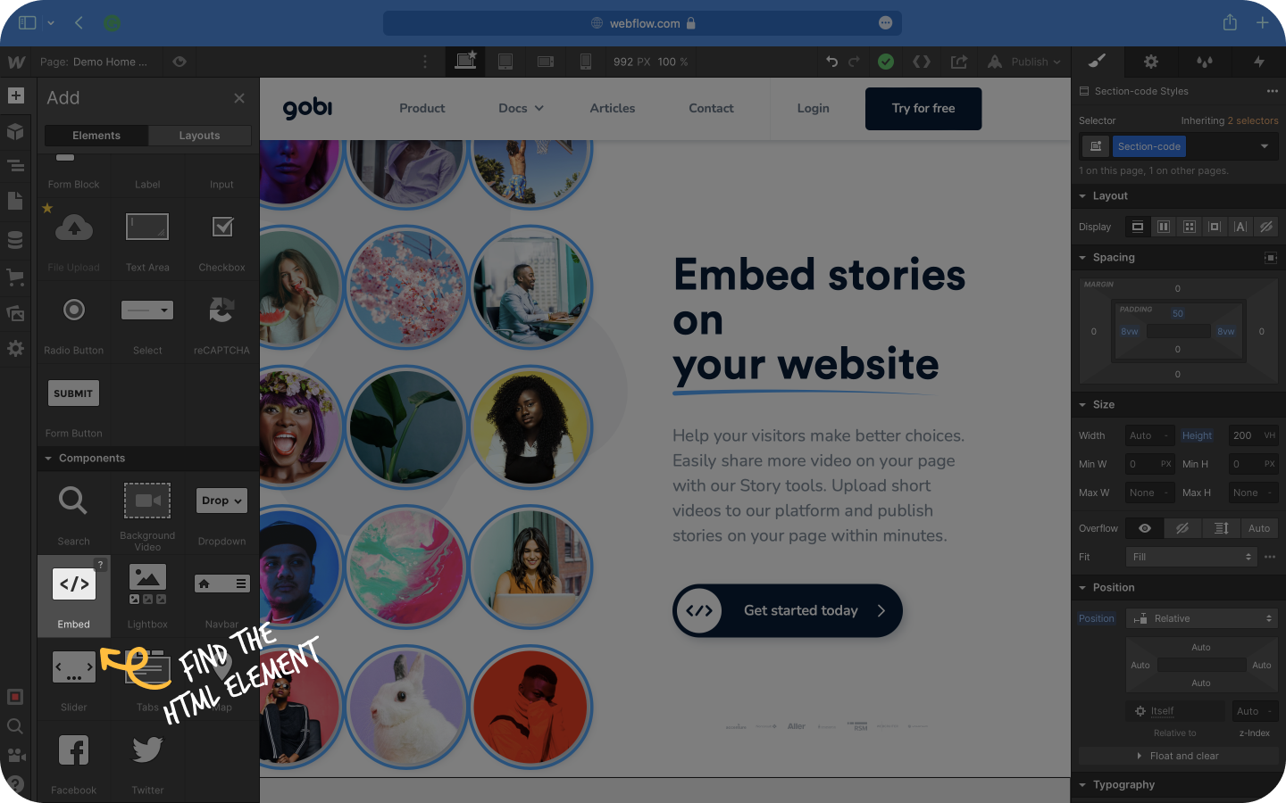Open the code export icon
The image size is (1286, 803).
click(922, 62)
